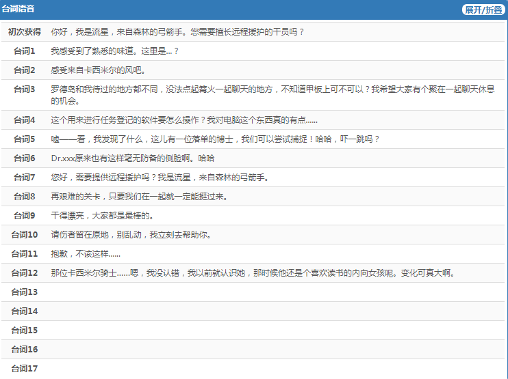Viewport: 508px width, 379px height.
Task: Select the 初次获得 row label
Action: click(x=24, y=31)
